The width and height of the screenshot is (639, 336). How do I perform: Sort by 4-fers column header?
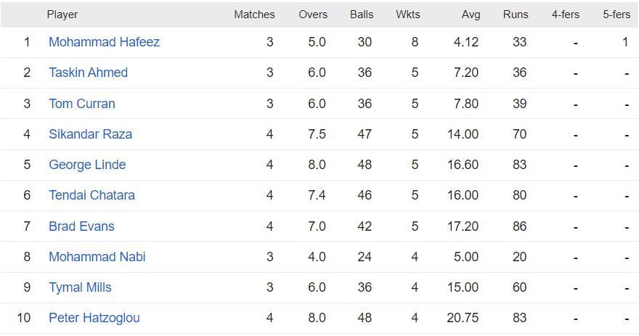566,15
